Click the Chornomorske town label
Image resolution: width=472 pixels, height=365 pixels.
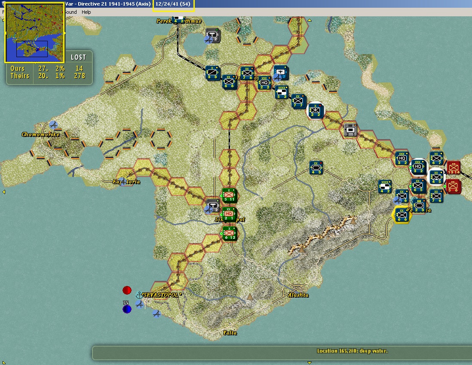point(40,134)
